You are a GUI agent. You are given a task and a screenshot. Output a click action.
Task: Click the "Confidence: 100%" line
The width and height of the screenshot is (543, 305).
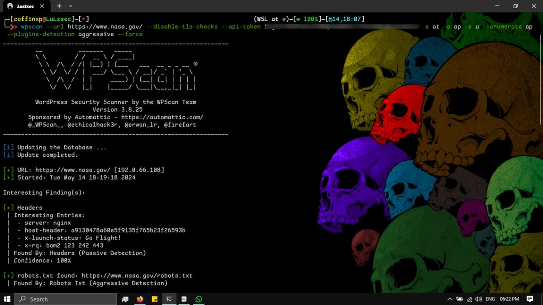pos(42,260)
